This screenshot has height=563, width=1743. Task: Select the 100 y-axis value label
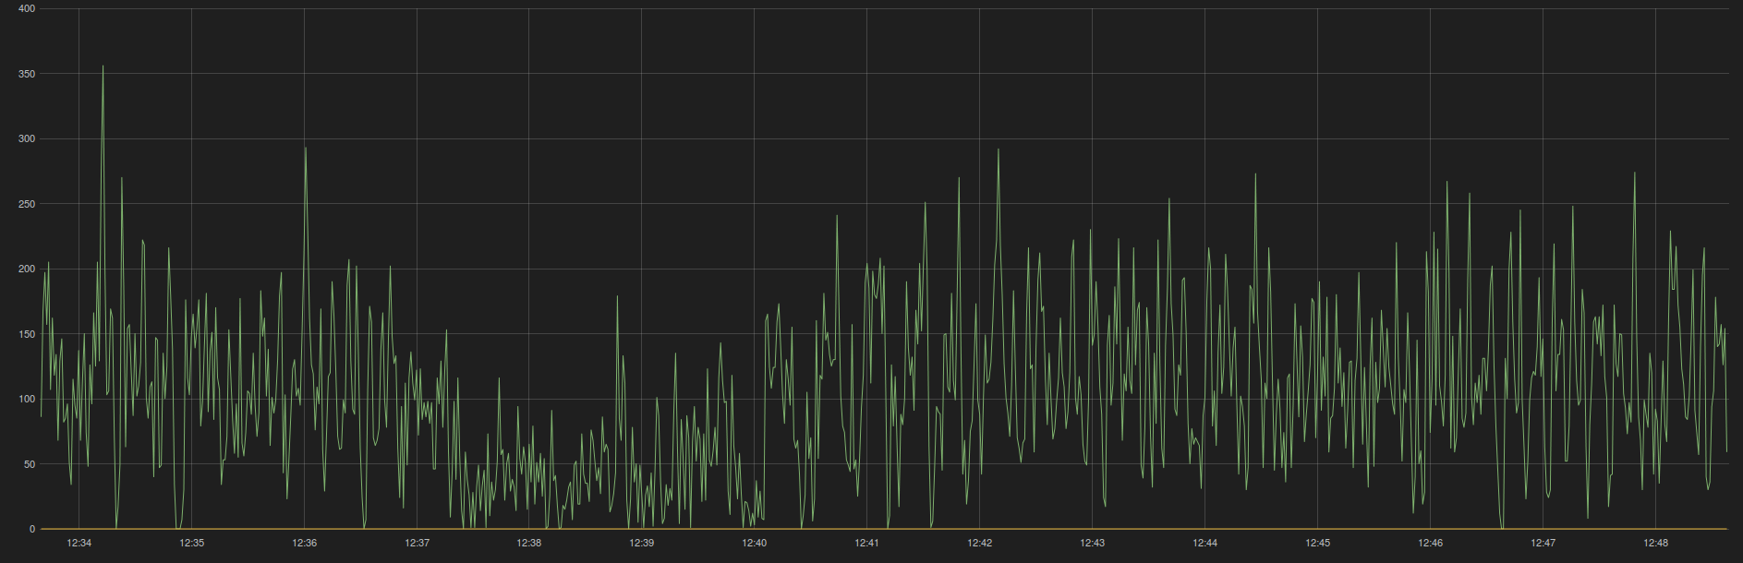click(x=27, y=400)
